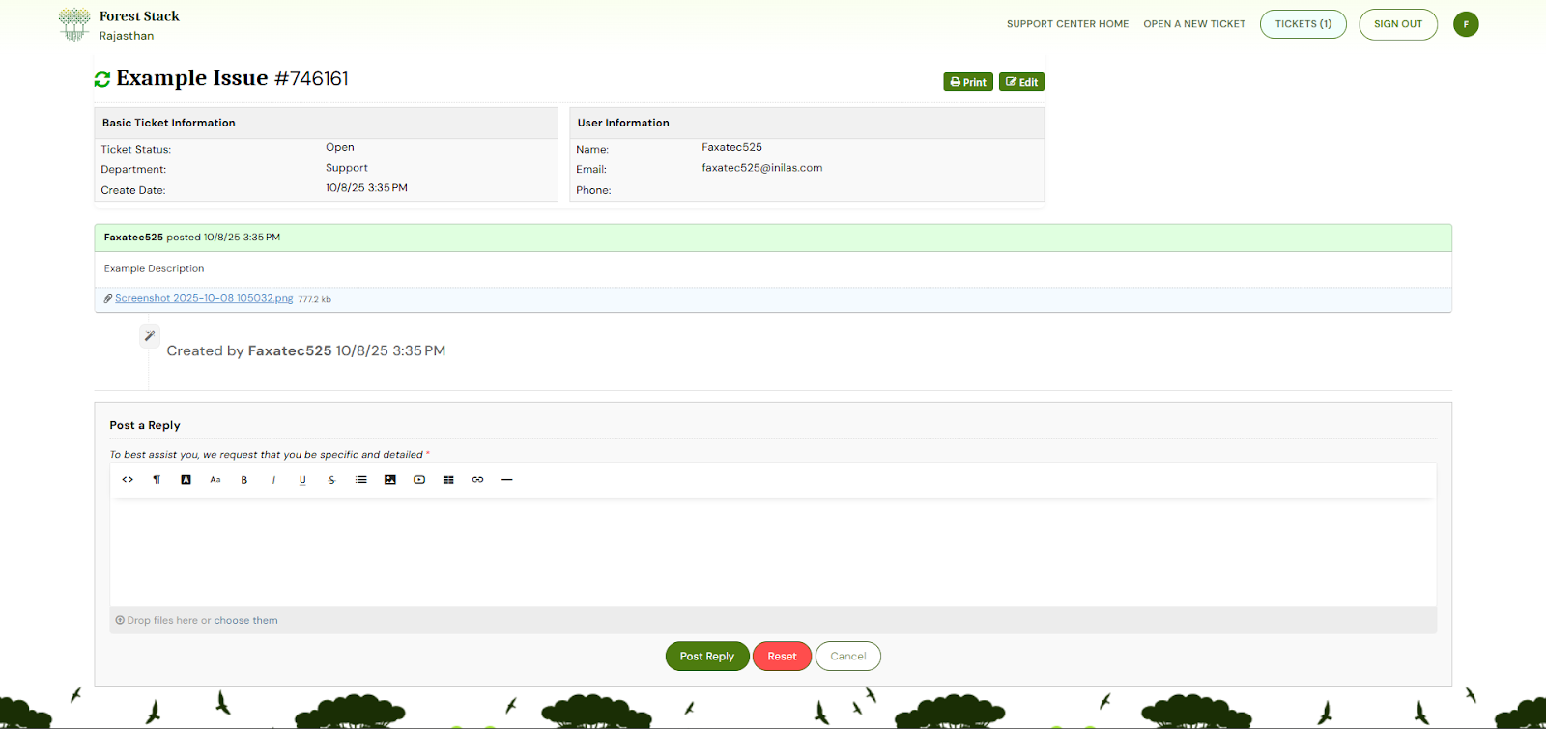
Task: Insert a table into the reply
Action: pos(448,480)
